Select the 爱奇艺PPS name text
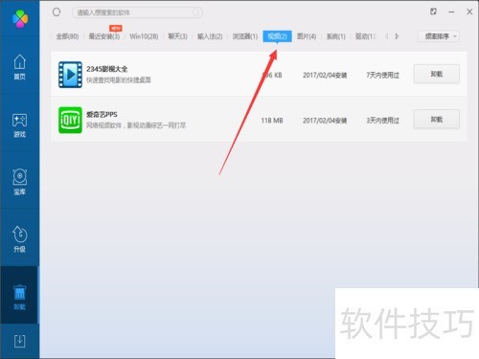Image resolution: width=479 pixels, height=359 pixels. tap(102, 114)
